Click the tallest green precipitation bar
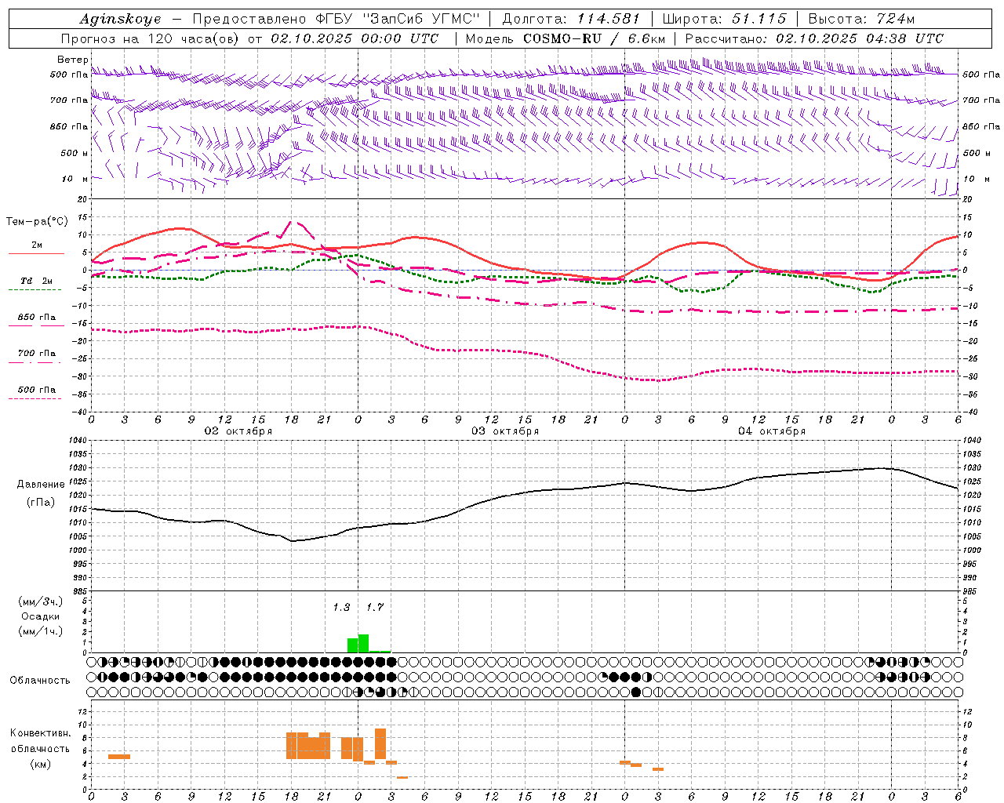The image size is (1004, 803). [x=364, y=643]
